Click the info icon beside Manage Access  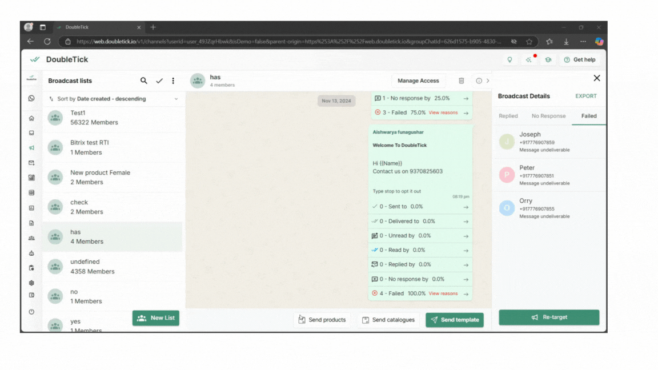(479, 81)
